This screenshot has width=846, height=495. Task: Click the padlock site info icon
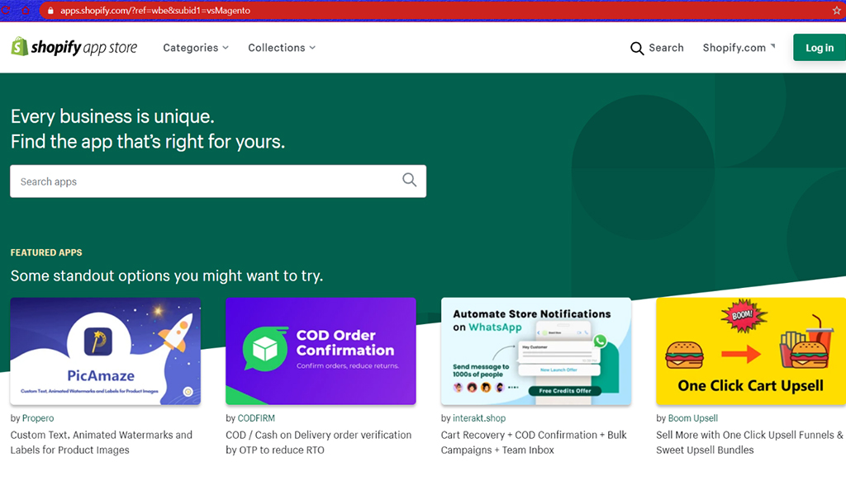(x=50, y=10)
